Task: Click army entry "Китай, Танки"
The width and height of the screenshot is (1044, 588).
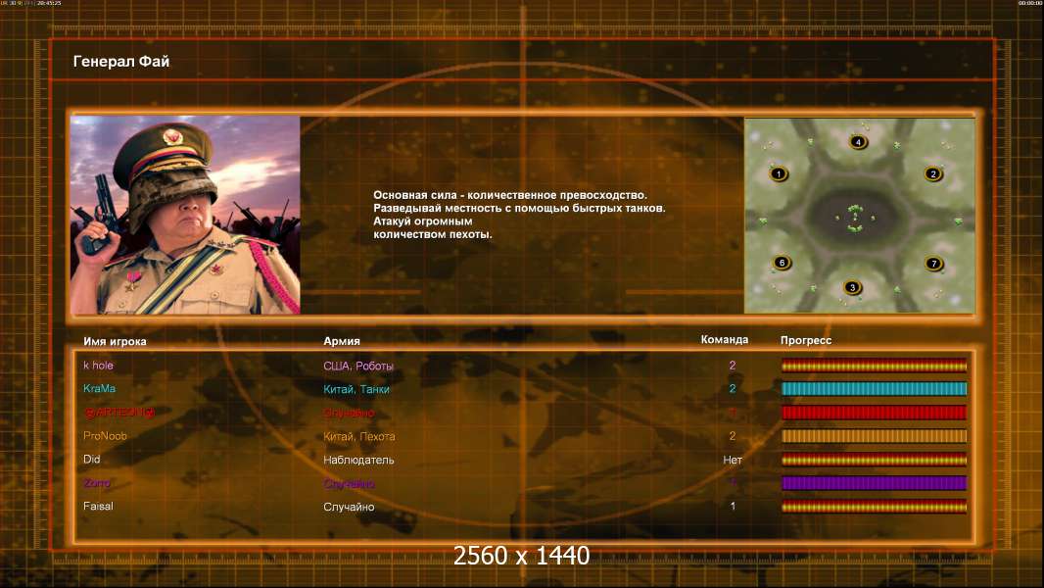Action: [356, 390]
